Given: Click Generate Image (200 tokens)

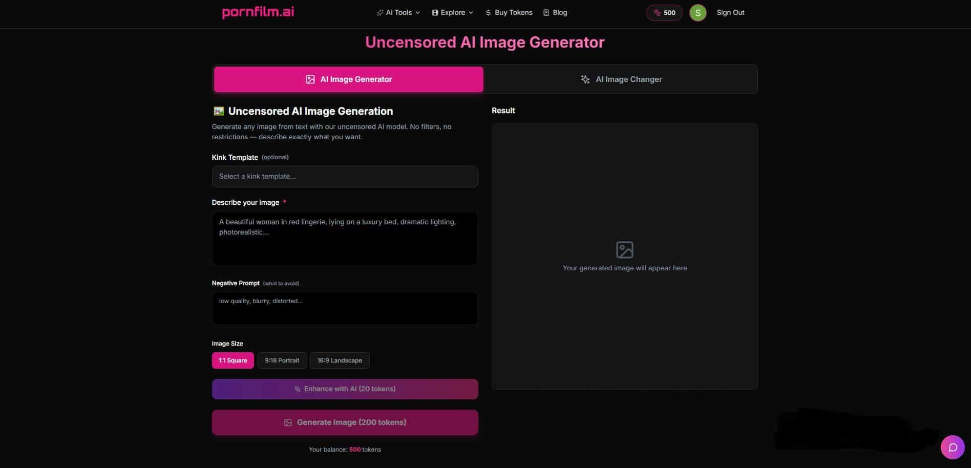Looking at the screenshot, I should [345, 422].
